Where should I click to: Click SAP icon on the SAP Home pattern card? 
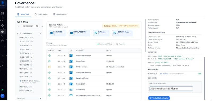coord(96,33)
